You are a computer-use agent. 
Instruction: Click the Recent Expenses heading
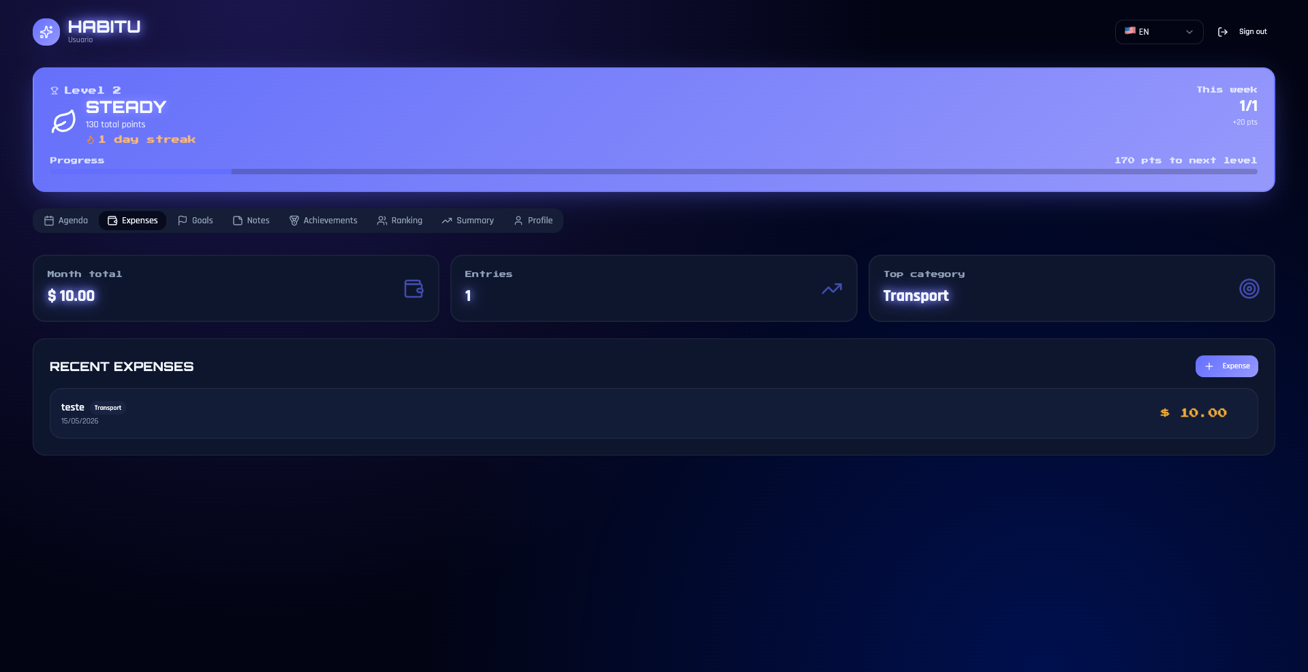coord(121,367)
